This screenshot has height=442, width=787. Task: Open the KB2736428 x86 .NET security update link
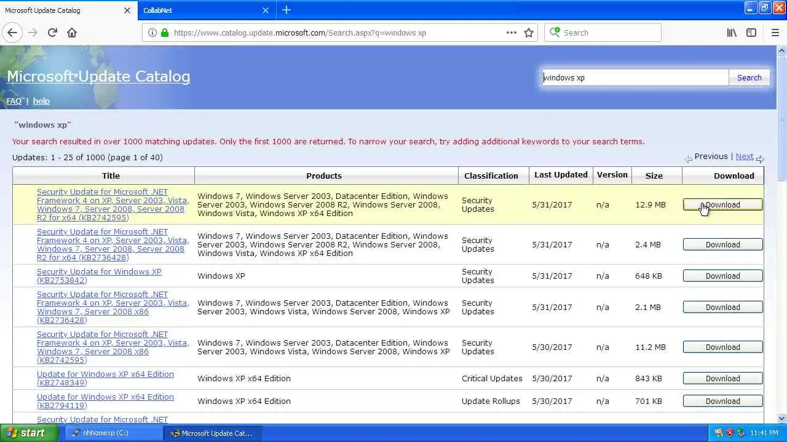pos(113,308)
